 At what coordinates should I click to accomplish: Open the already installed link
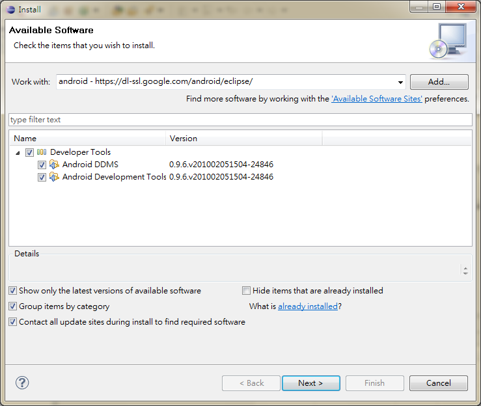[308, 306]
